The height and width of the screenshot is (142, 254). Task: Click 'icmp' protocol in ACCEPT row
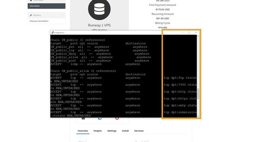[74, 64]
